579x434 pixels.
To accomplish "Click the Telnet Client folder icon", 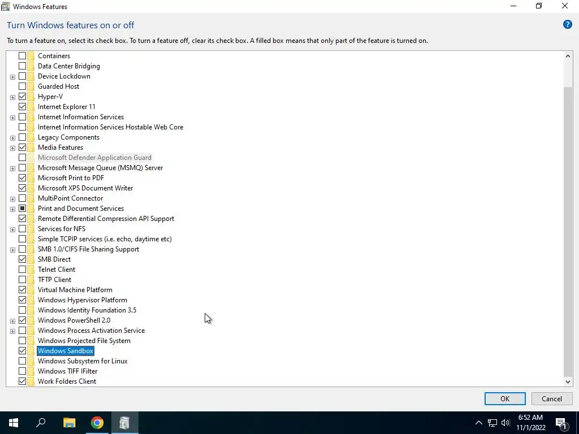I will click(31, 270).
